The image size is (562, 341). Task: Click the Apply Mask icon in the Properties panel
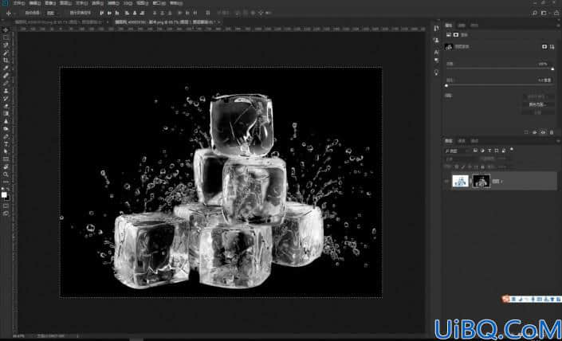[534, 132]
